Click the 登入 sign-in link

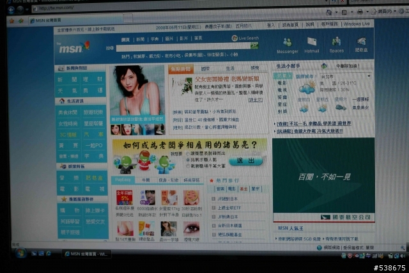(x=271, y=25)
